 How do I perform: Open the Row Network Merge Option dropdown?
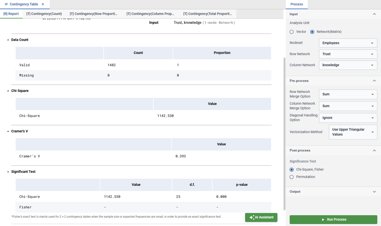click(348, 94)
